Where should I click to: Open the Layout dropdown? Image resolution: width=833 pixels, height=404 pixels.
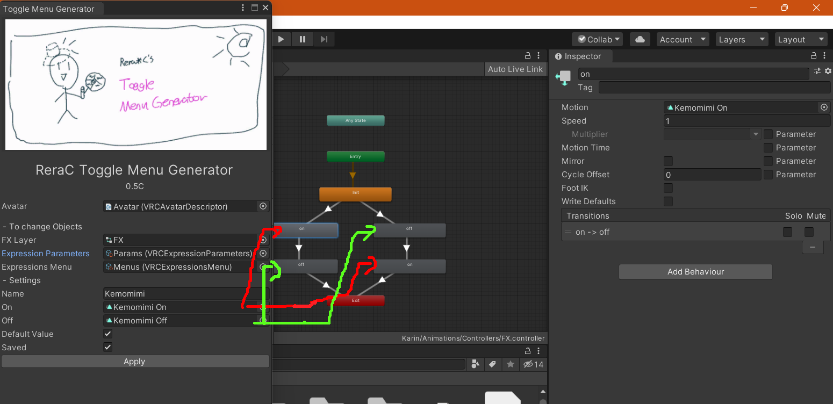click(x=801, y=39)
